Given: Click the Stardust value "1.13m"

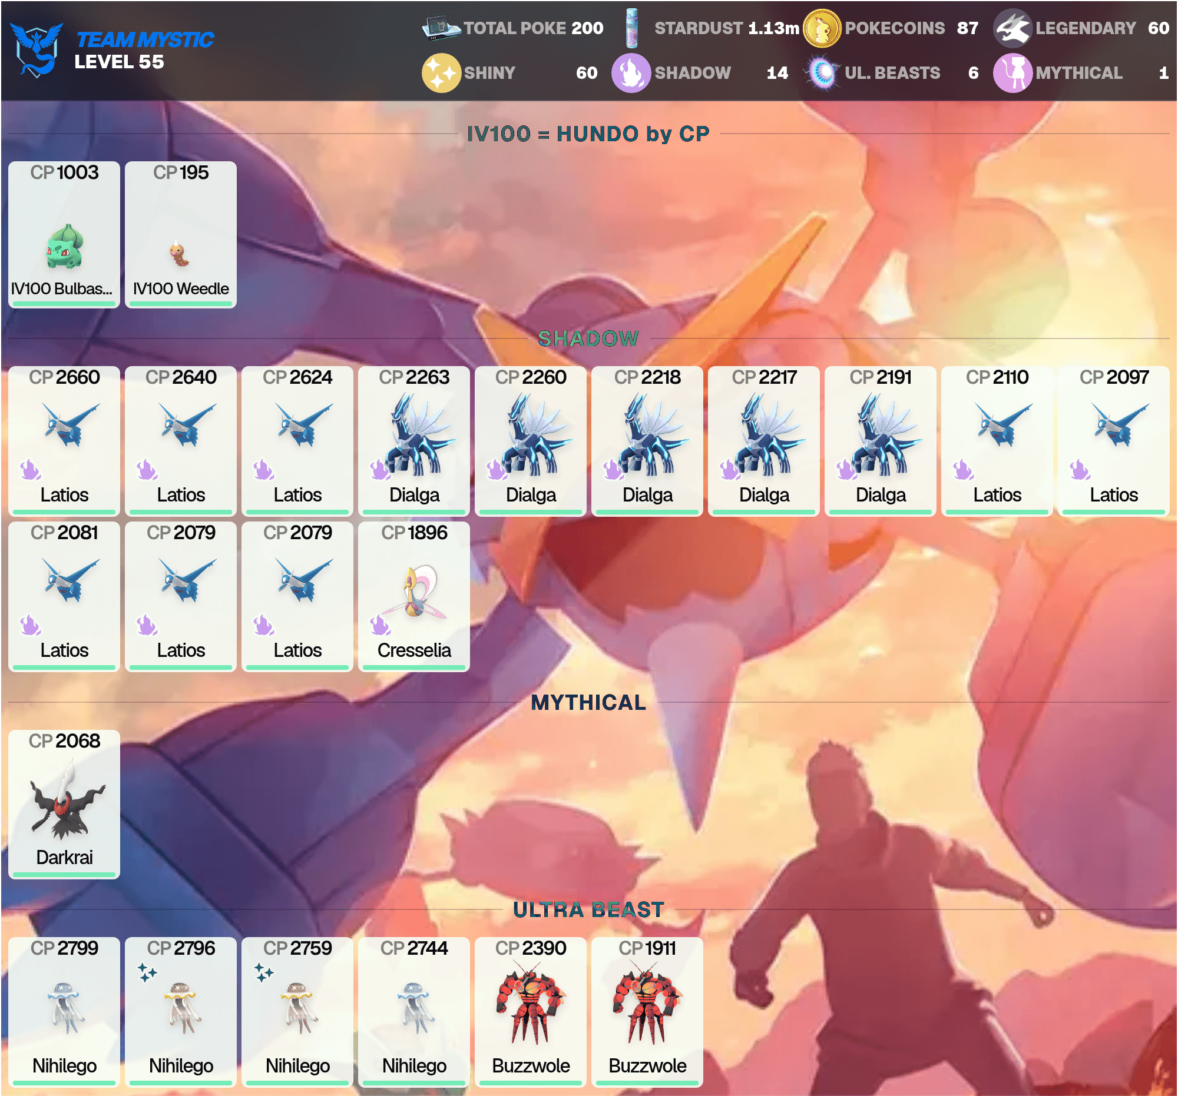Looking at the screenshot, I should click(774, 28).
